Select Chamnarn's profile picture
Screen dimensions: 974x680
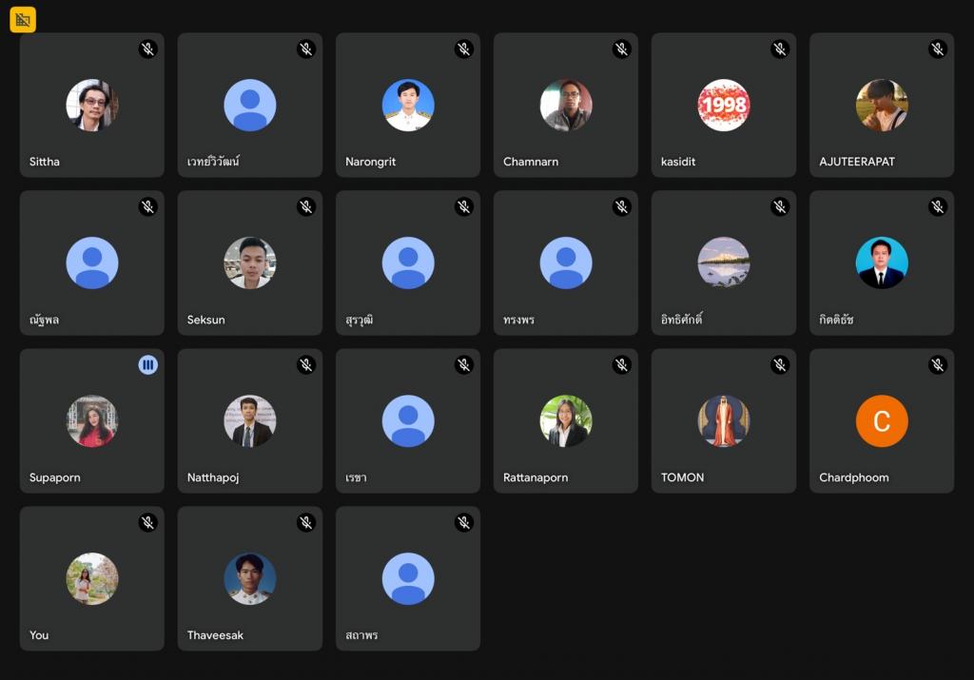566,105
